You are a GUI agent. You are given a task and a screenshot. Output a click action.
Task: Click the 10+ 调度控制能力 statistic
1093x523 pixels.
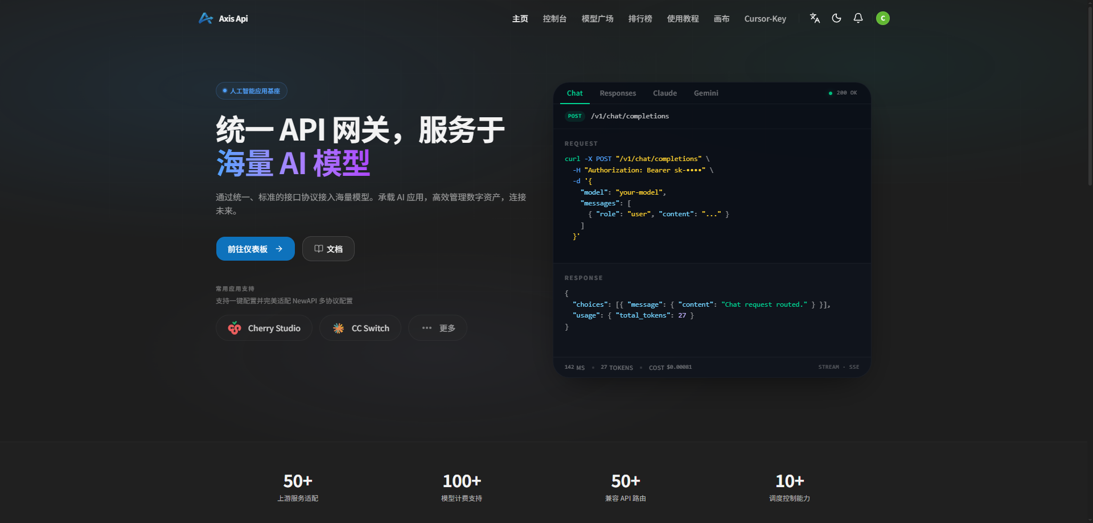(x=790, y=488)
